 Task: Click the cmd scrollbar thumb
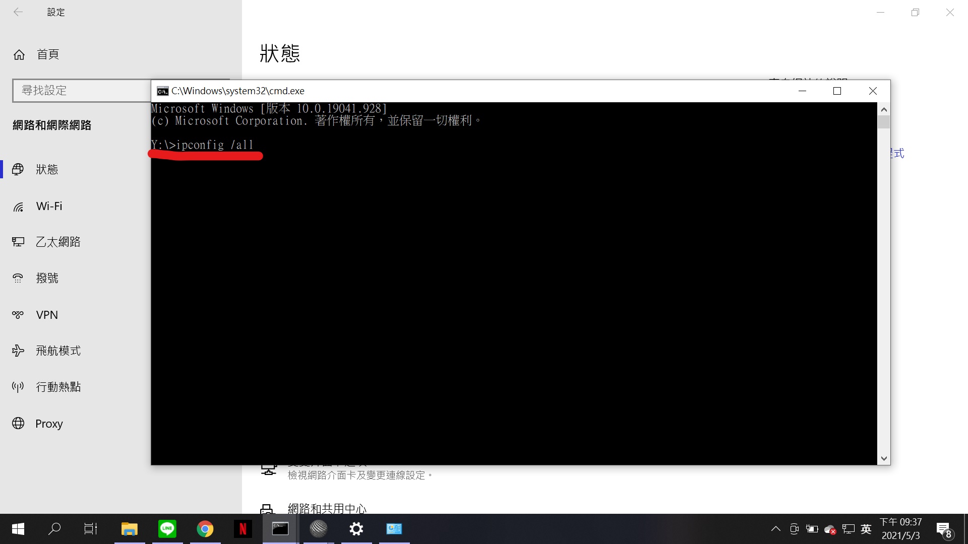884,122
